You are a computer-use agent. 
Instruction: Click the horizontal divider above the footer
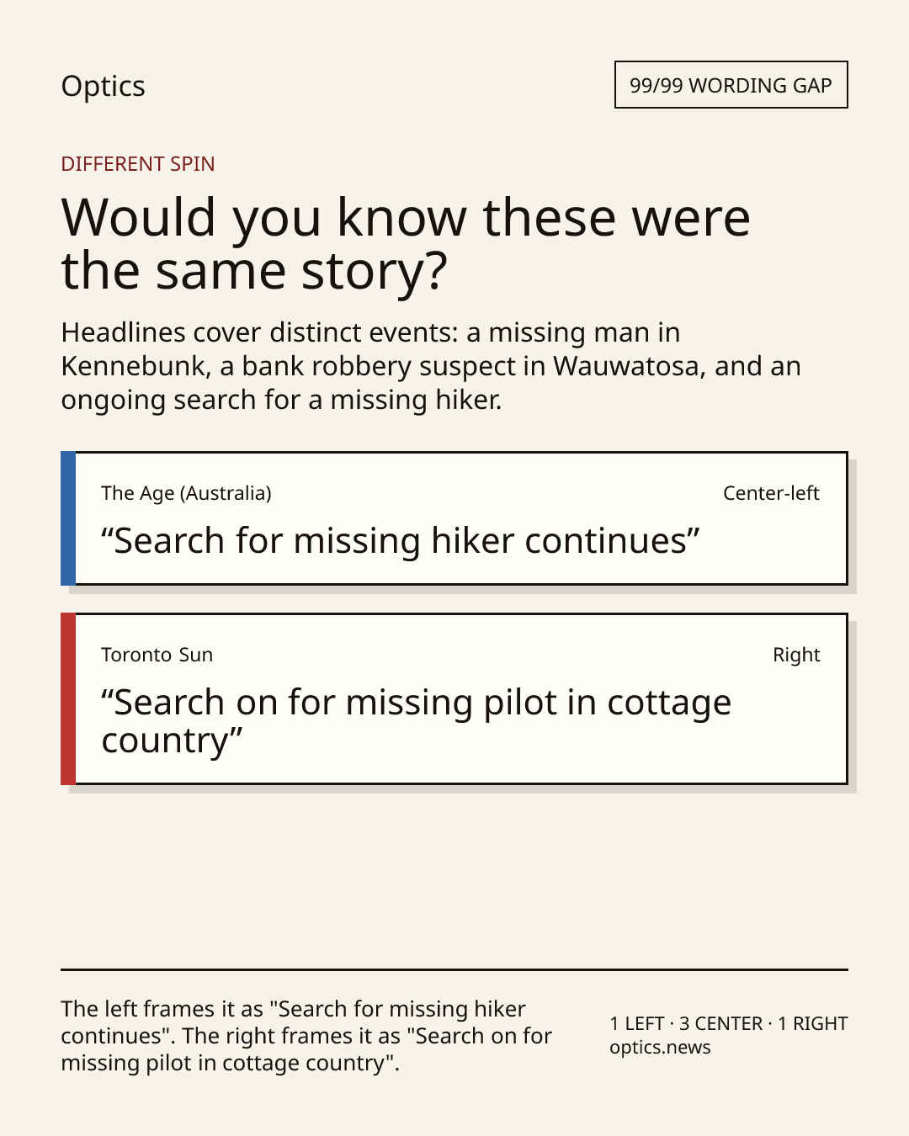coord(454,969)
